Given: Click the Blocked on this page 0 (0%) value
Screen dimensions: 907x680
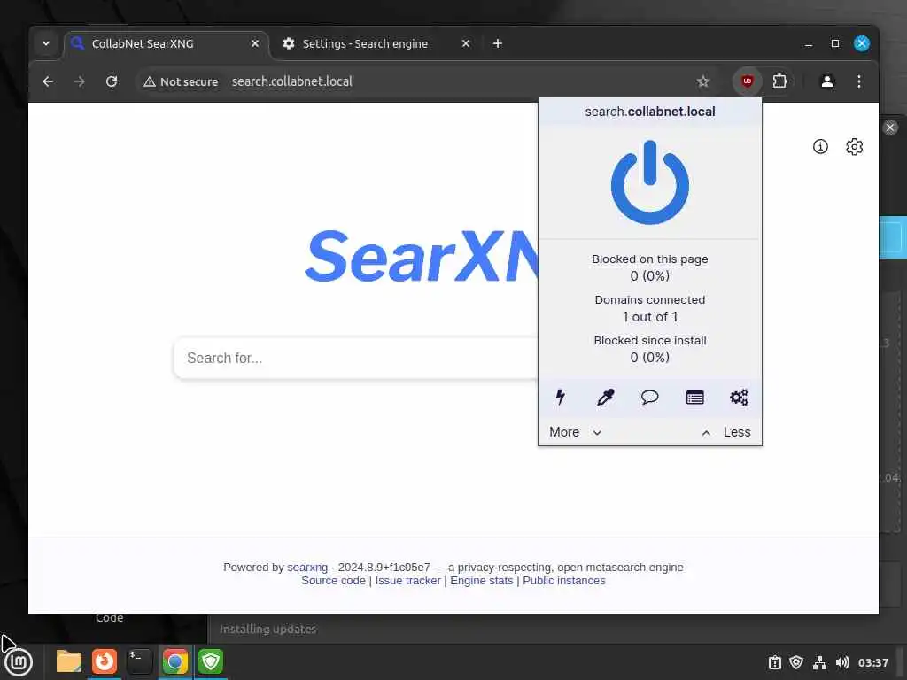Looking at the screenshot, I should pyautogui.click(x=649, y=276).
